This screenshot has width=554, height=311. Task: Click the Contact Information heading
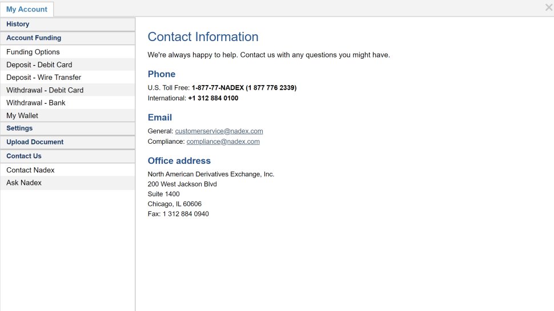[x=203, y=37]
